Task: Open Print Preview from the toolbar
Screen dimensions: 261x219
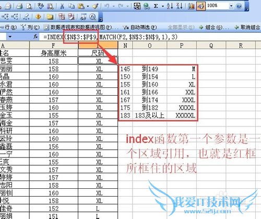Action: (x=29, y=6)
